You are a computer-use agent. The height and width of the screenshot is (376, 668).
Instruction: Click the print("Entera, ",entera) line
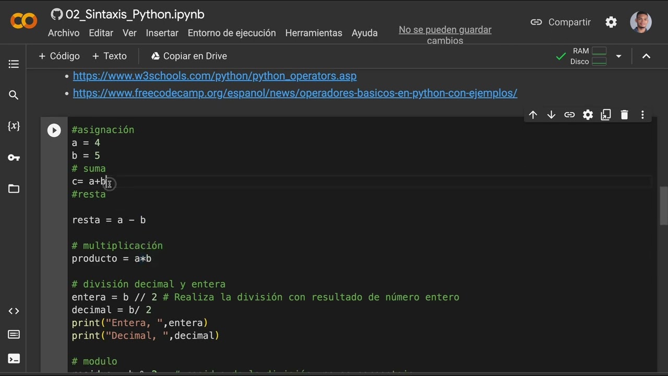140,323
